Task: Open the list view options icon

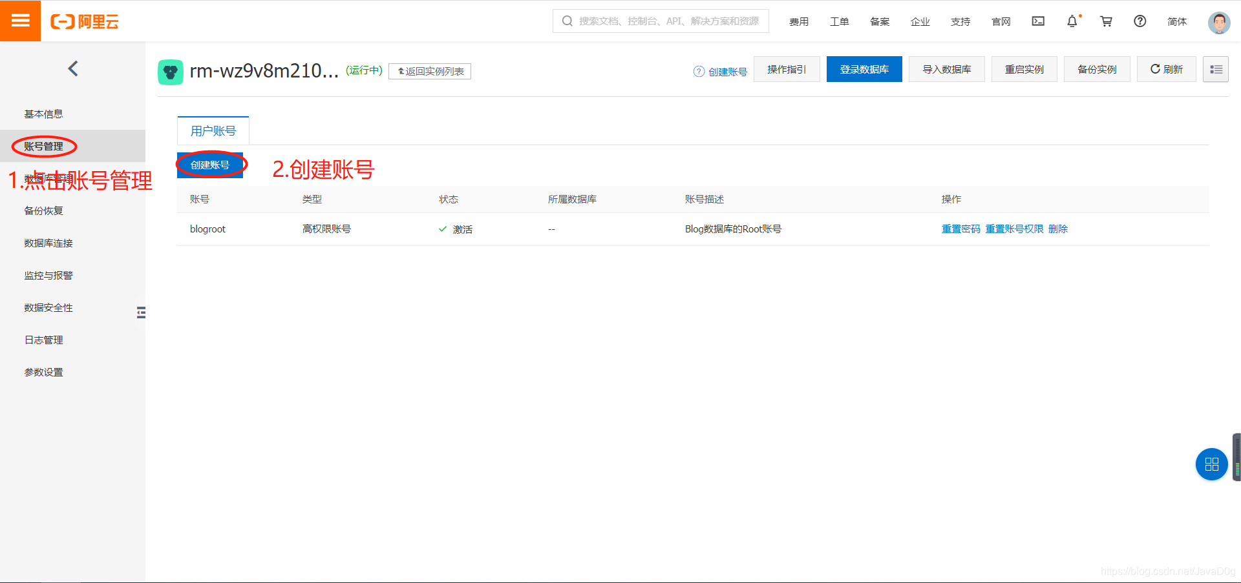Action: coord(1216,69)
